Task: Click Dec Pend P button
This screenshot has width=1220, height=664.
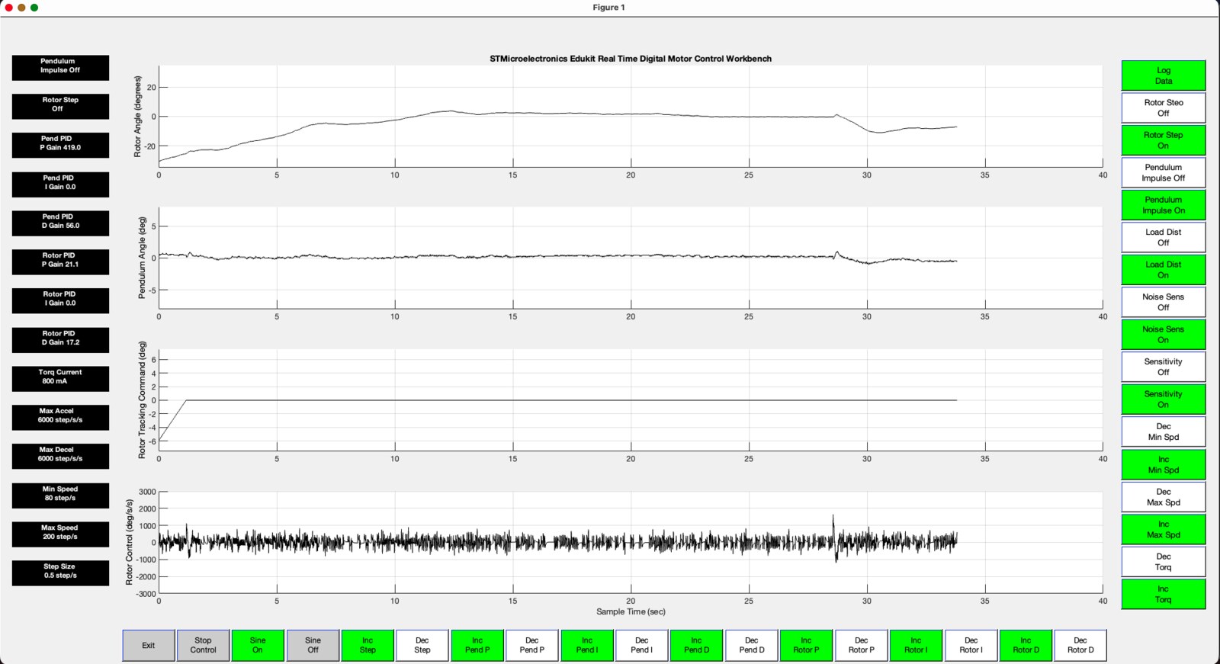Action: 531,645
